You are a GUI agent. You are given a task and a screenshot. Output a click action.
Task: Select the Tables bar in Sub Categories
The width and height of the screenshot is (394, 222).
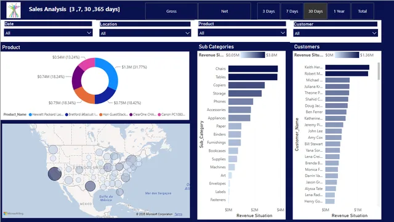pos(253,77)
